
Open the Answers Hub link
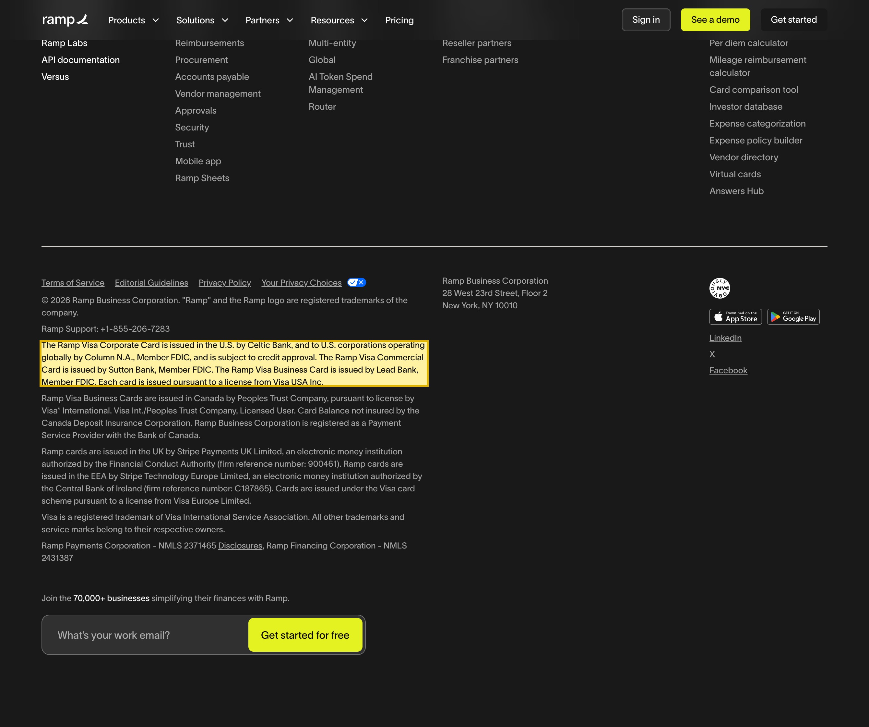(736, 191)
